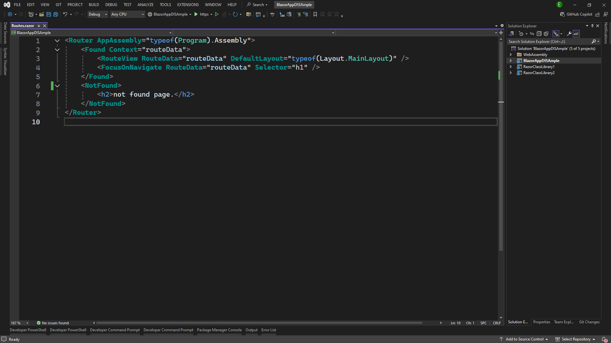Sync with Active Document in Solution Explorer

point(532,34)
